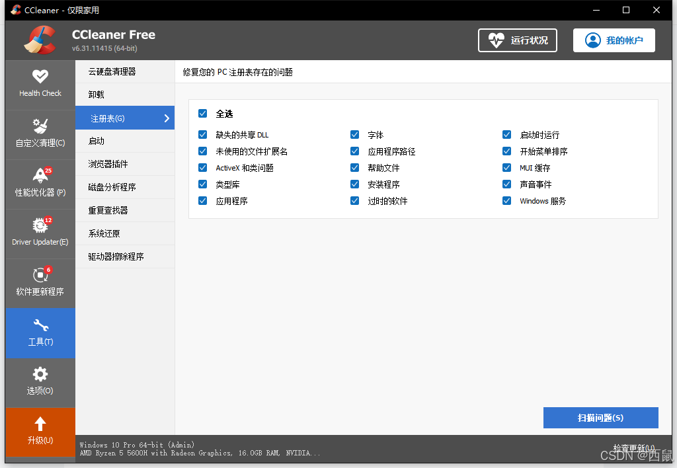
Task: Uncheck Windows 服务 checkbox
Action: (507, 201)
